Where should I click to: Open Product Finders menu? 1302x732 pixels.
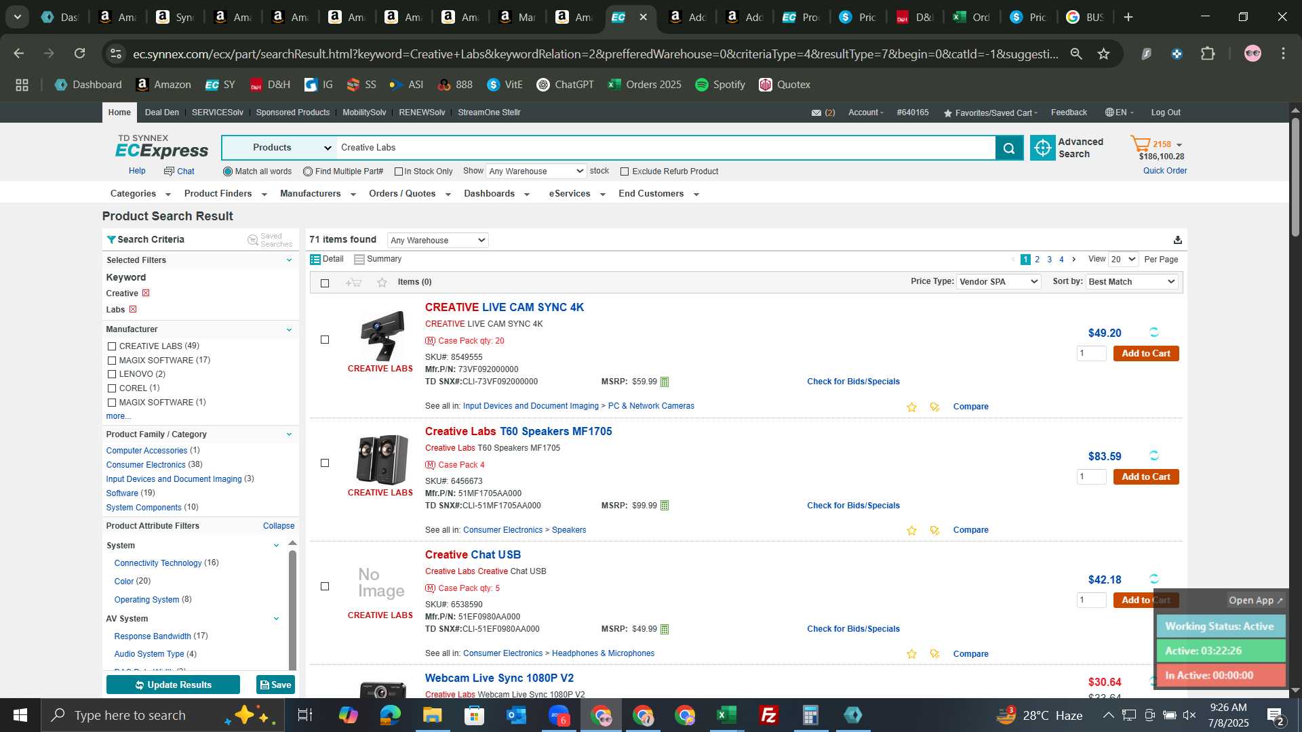(225, 194)
